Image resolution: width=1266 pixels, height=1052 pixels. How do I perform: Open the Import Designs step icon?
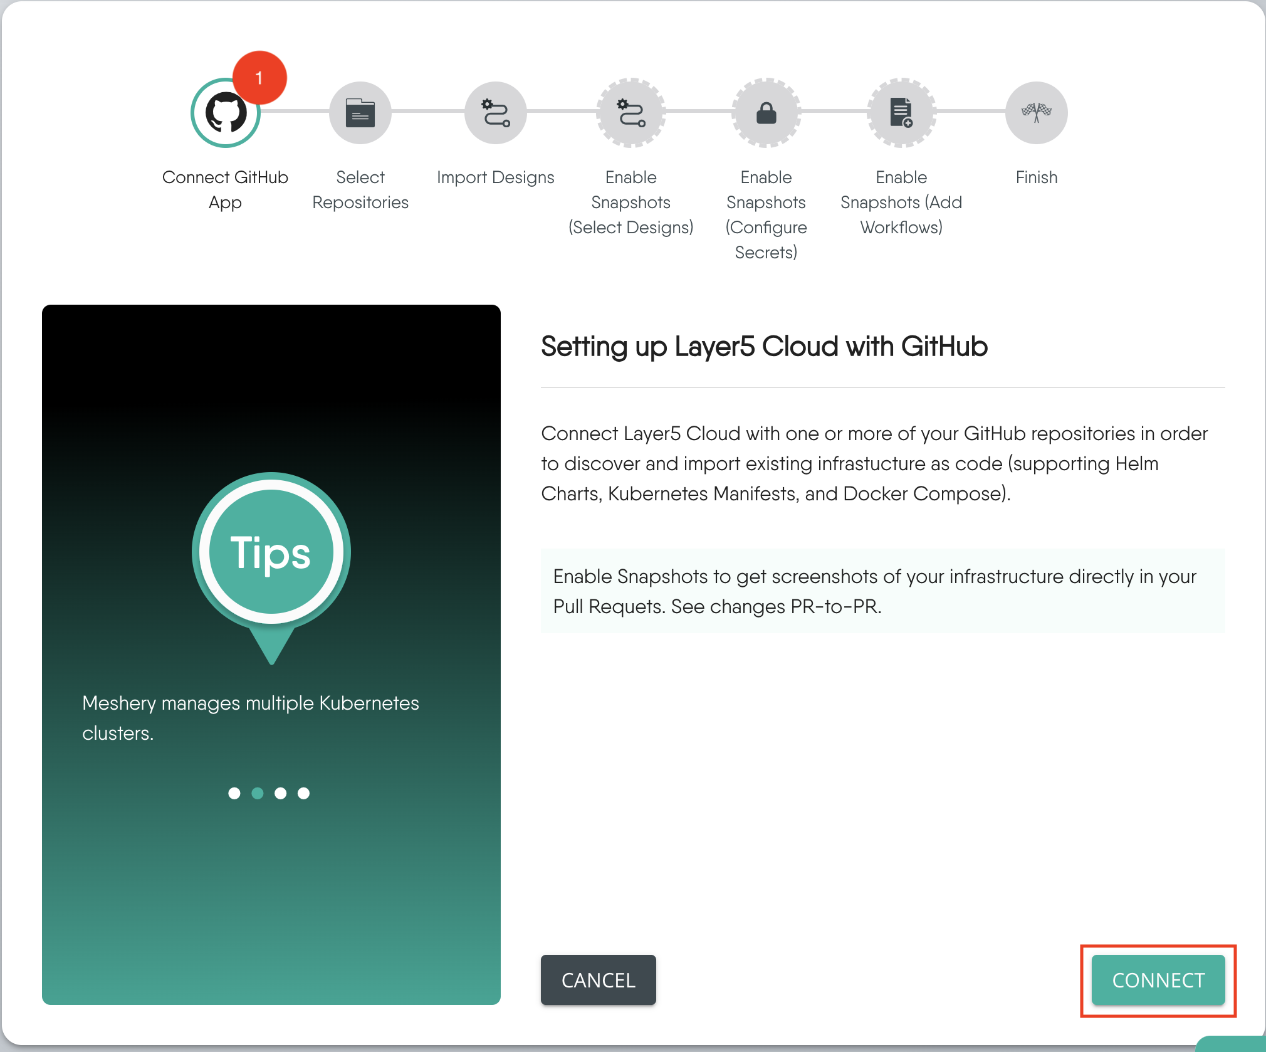click(494, 113)
